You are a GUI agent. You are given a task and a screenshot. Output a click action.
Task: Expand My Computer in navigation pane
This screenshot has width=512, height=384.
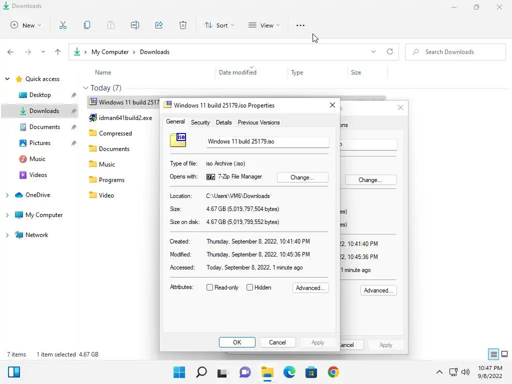[7, 215]
